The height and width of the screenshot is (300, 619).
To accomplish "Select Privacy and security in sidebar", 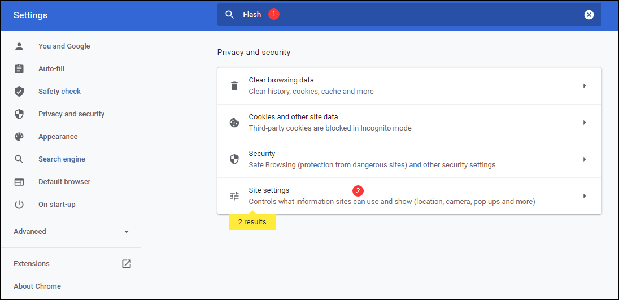I will click(x=71, y=114).
